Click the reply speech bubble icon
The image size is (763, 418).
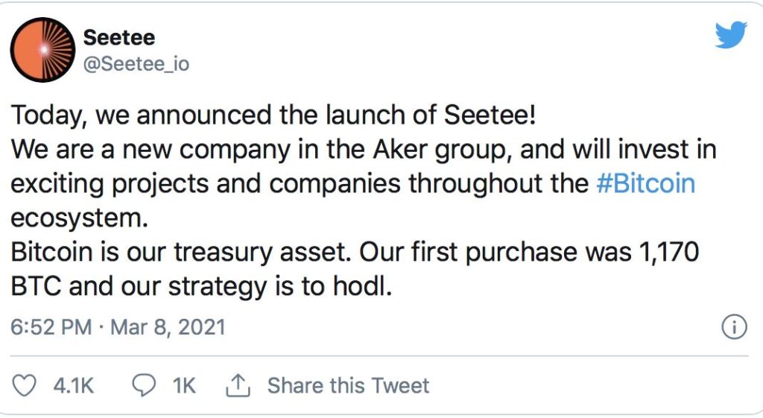tap(142, 385)
